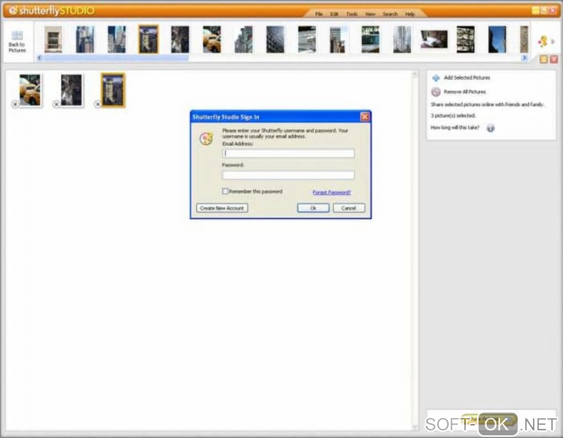Screen dimensions: 563x438
Task: Click the filmstrip horizontal scrollbar thumb
Action: pos(115,58)
